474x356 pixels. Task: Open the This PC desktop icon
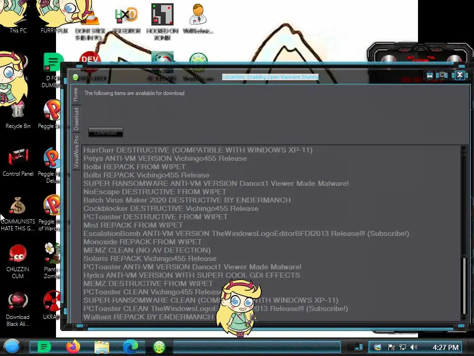tap(18, 18)
